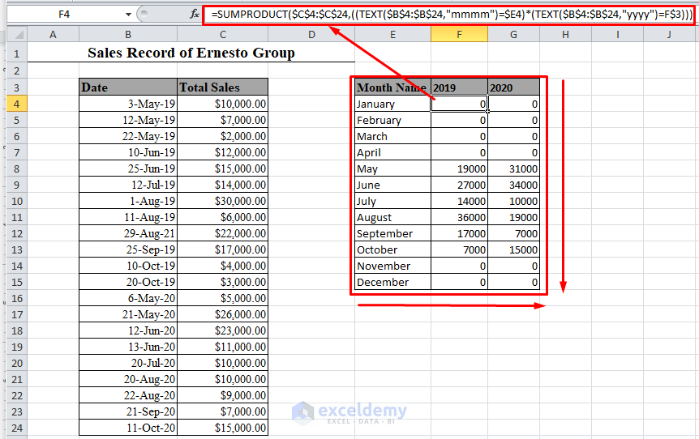Select the 2020 value 34000 for June
Image resolution: width=699 pixels, height=439 pixels.
[x=513, y=185]
